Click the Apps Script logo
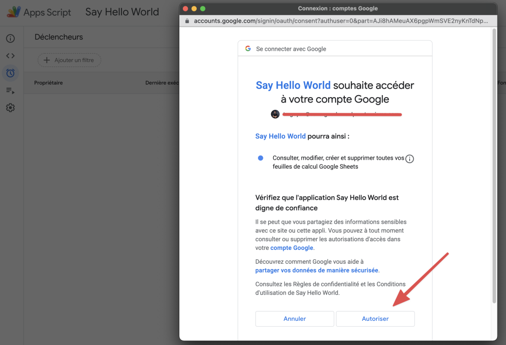This screenshot has height=345, width=506. [14, 12]
